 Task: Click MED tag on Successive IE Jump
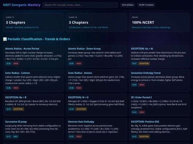(15, 137)
